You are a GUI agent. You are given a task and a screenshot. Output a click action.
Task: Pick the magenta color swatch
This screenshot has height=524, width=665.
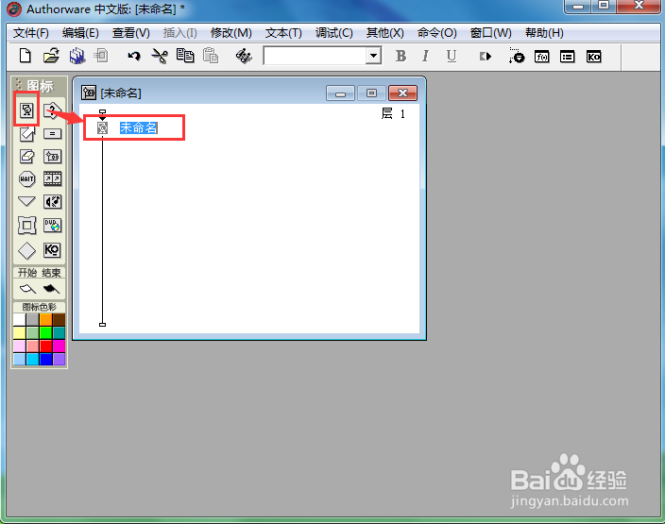(x=59, y=346)
